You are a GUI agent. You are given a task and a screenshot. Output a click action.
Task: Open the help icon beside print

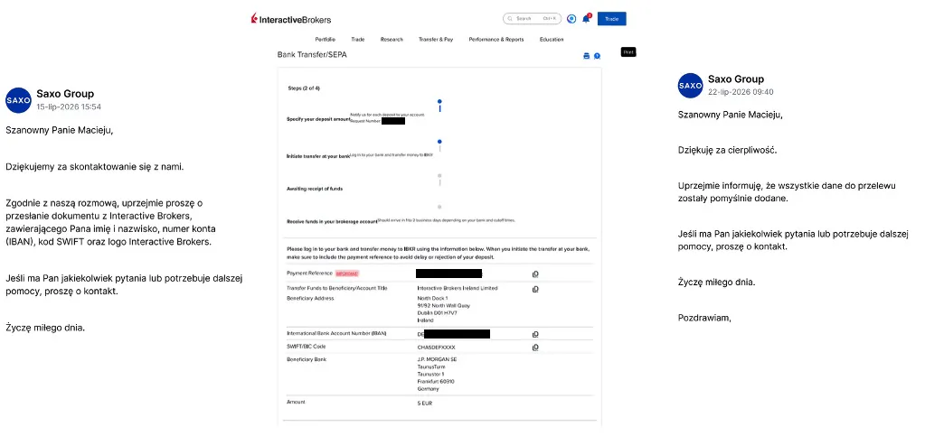[597, 56]
